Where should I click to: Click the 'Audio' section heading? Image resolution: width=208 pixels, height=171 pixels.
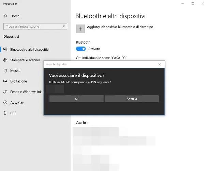pyautogui.click(x=82, y=123)
